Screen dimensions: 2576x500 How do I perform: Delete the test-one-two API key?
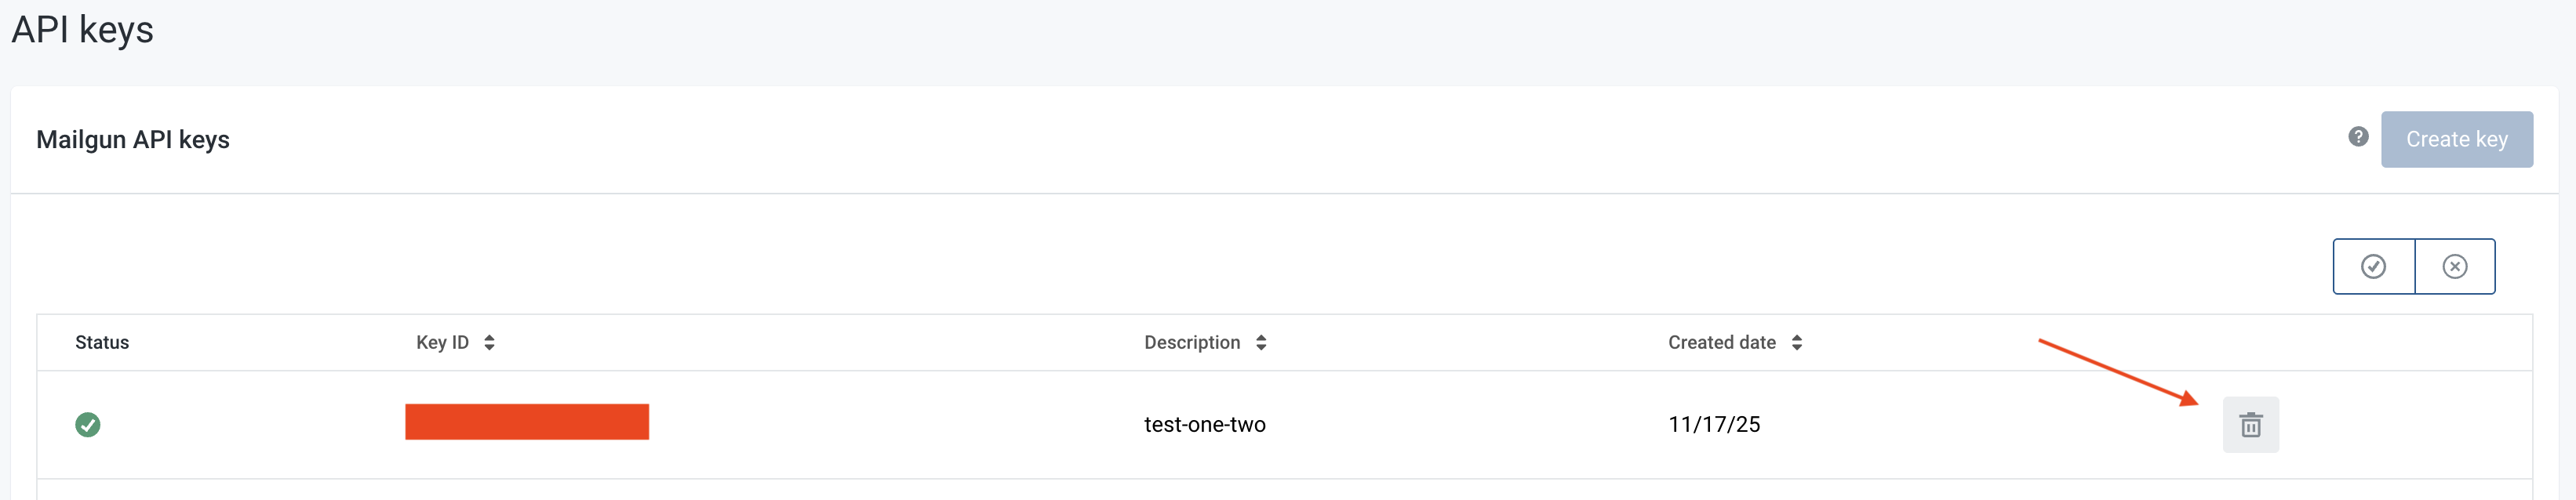[x=2250, y=425]
